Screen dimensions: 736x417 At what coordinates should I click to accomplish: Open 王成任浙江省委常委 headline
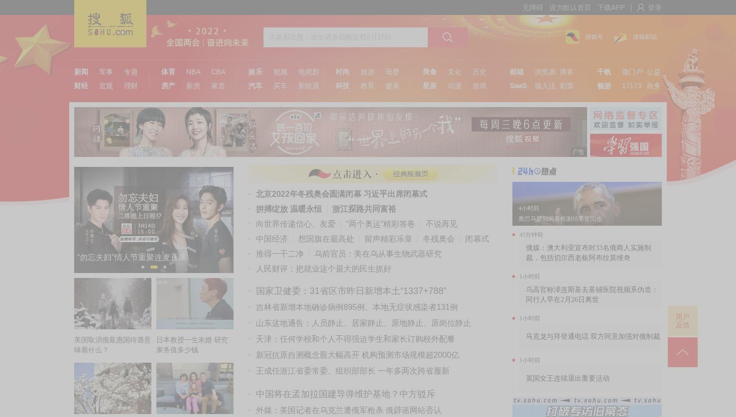(x=353, y=371)
